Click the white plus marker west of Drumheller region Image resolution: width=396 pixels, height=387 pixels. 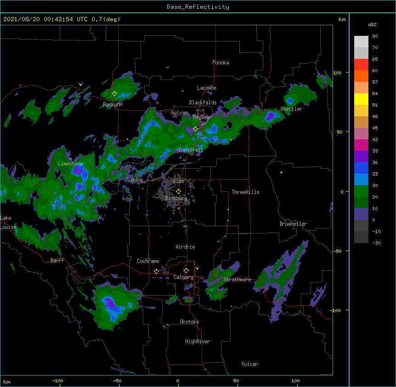pos(281,172)
